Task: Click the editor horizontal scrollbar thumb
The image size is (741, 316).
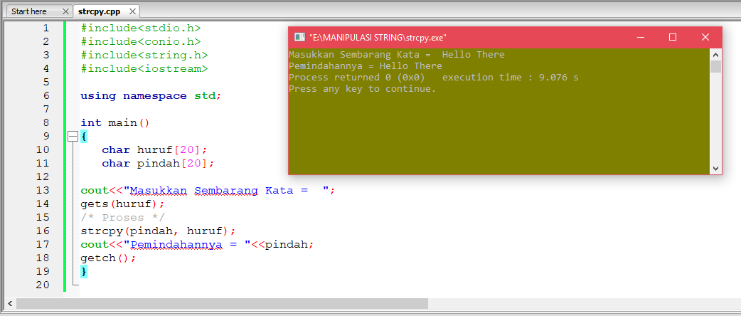Action: coord(222,304)
